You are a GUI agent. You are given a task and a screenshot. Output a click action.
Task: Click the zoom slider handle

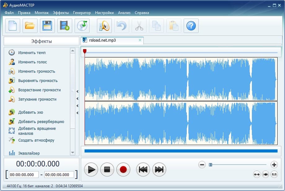click(210, 165)
